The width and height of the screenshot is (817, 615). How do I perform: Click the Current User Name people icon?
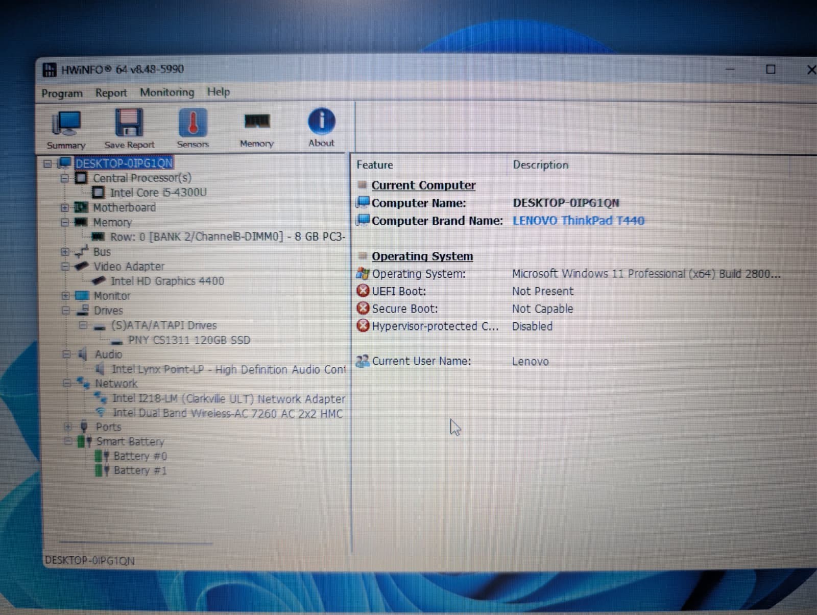point(363,361)
